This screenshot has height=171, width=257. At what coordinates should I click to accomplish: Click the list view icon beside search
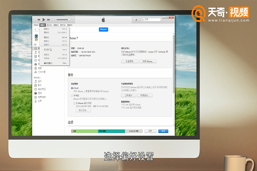136,20
